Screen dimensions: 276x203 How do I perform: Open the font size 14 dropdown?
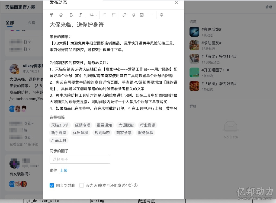(x=93, y=15)
